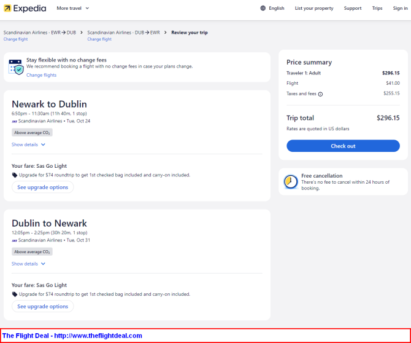This screenshot has height=343, width=411.
Task: Expand Show details for Dublin to Newark
Action: (28, 264)
